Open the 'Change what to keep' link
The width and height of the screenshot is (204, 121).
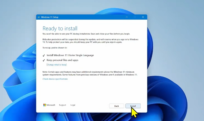[x=57, y=64]
